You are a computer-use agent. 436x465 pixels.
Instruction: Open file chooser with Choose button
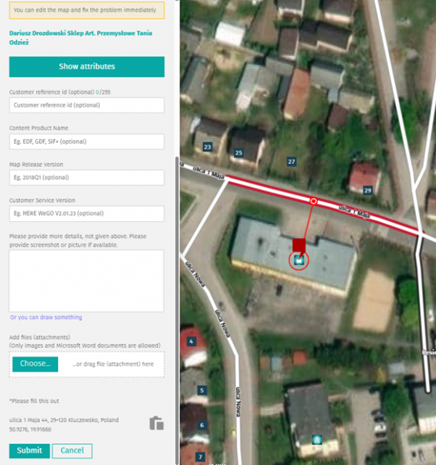[x=35, y=363]
